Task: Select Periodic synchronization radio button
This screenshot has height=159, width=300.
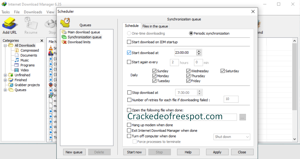Action: click(x=191, y=33)
